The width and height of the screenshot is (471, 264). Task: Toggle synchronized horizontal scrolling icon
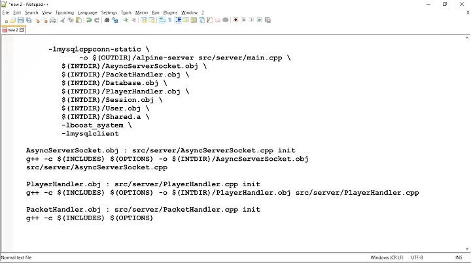[x=152, y=20]
